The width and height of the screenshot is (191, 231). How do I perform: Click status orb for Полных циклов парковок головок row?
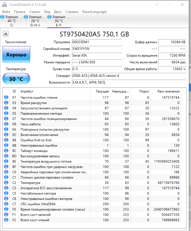(x=6, y=177)
